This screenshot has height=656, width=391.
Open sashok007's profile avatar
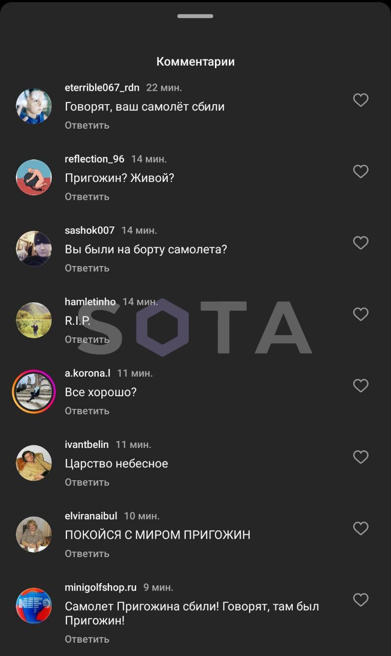point(34,249)
